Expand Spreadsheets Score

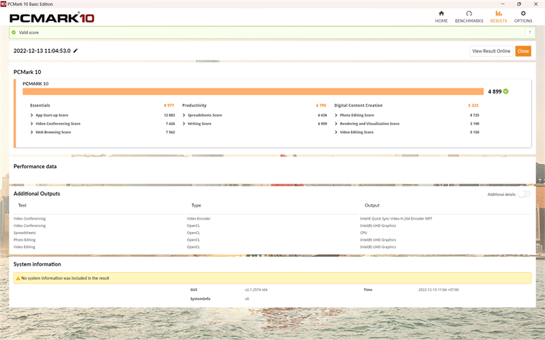pyautogui.click(x=184, y=115)
